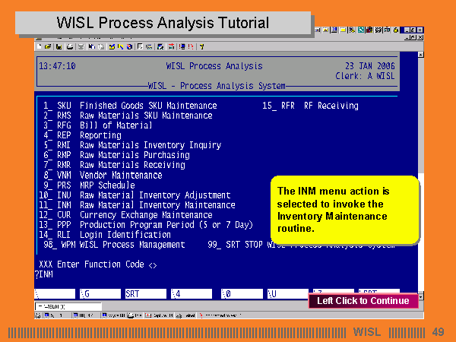
Task: Click the yellow tooltip about INM action
Action: [344, 209]
